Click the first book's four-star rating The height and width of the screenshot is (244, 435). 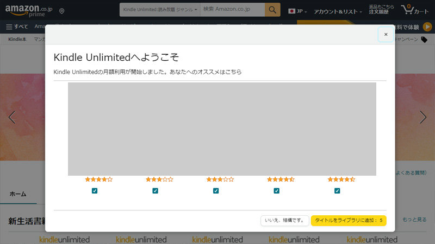[x=99, y=179]
